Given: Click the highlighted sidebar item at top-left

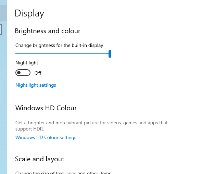Looking at the screenshot, I should click(x=3, y=13).
